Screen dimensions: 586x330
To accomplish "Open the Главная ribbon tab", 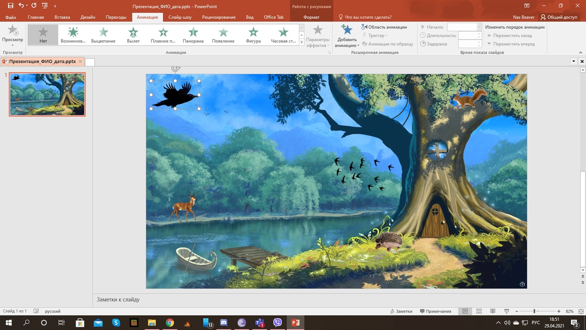I will click(36, 17).
